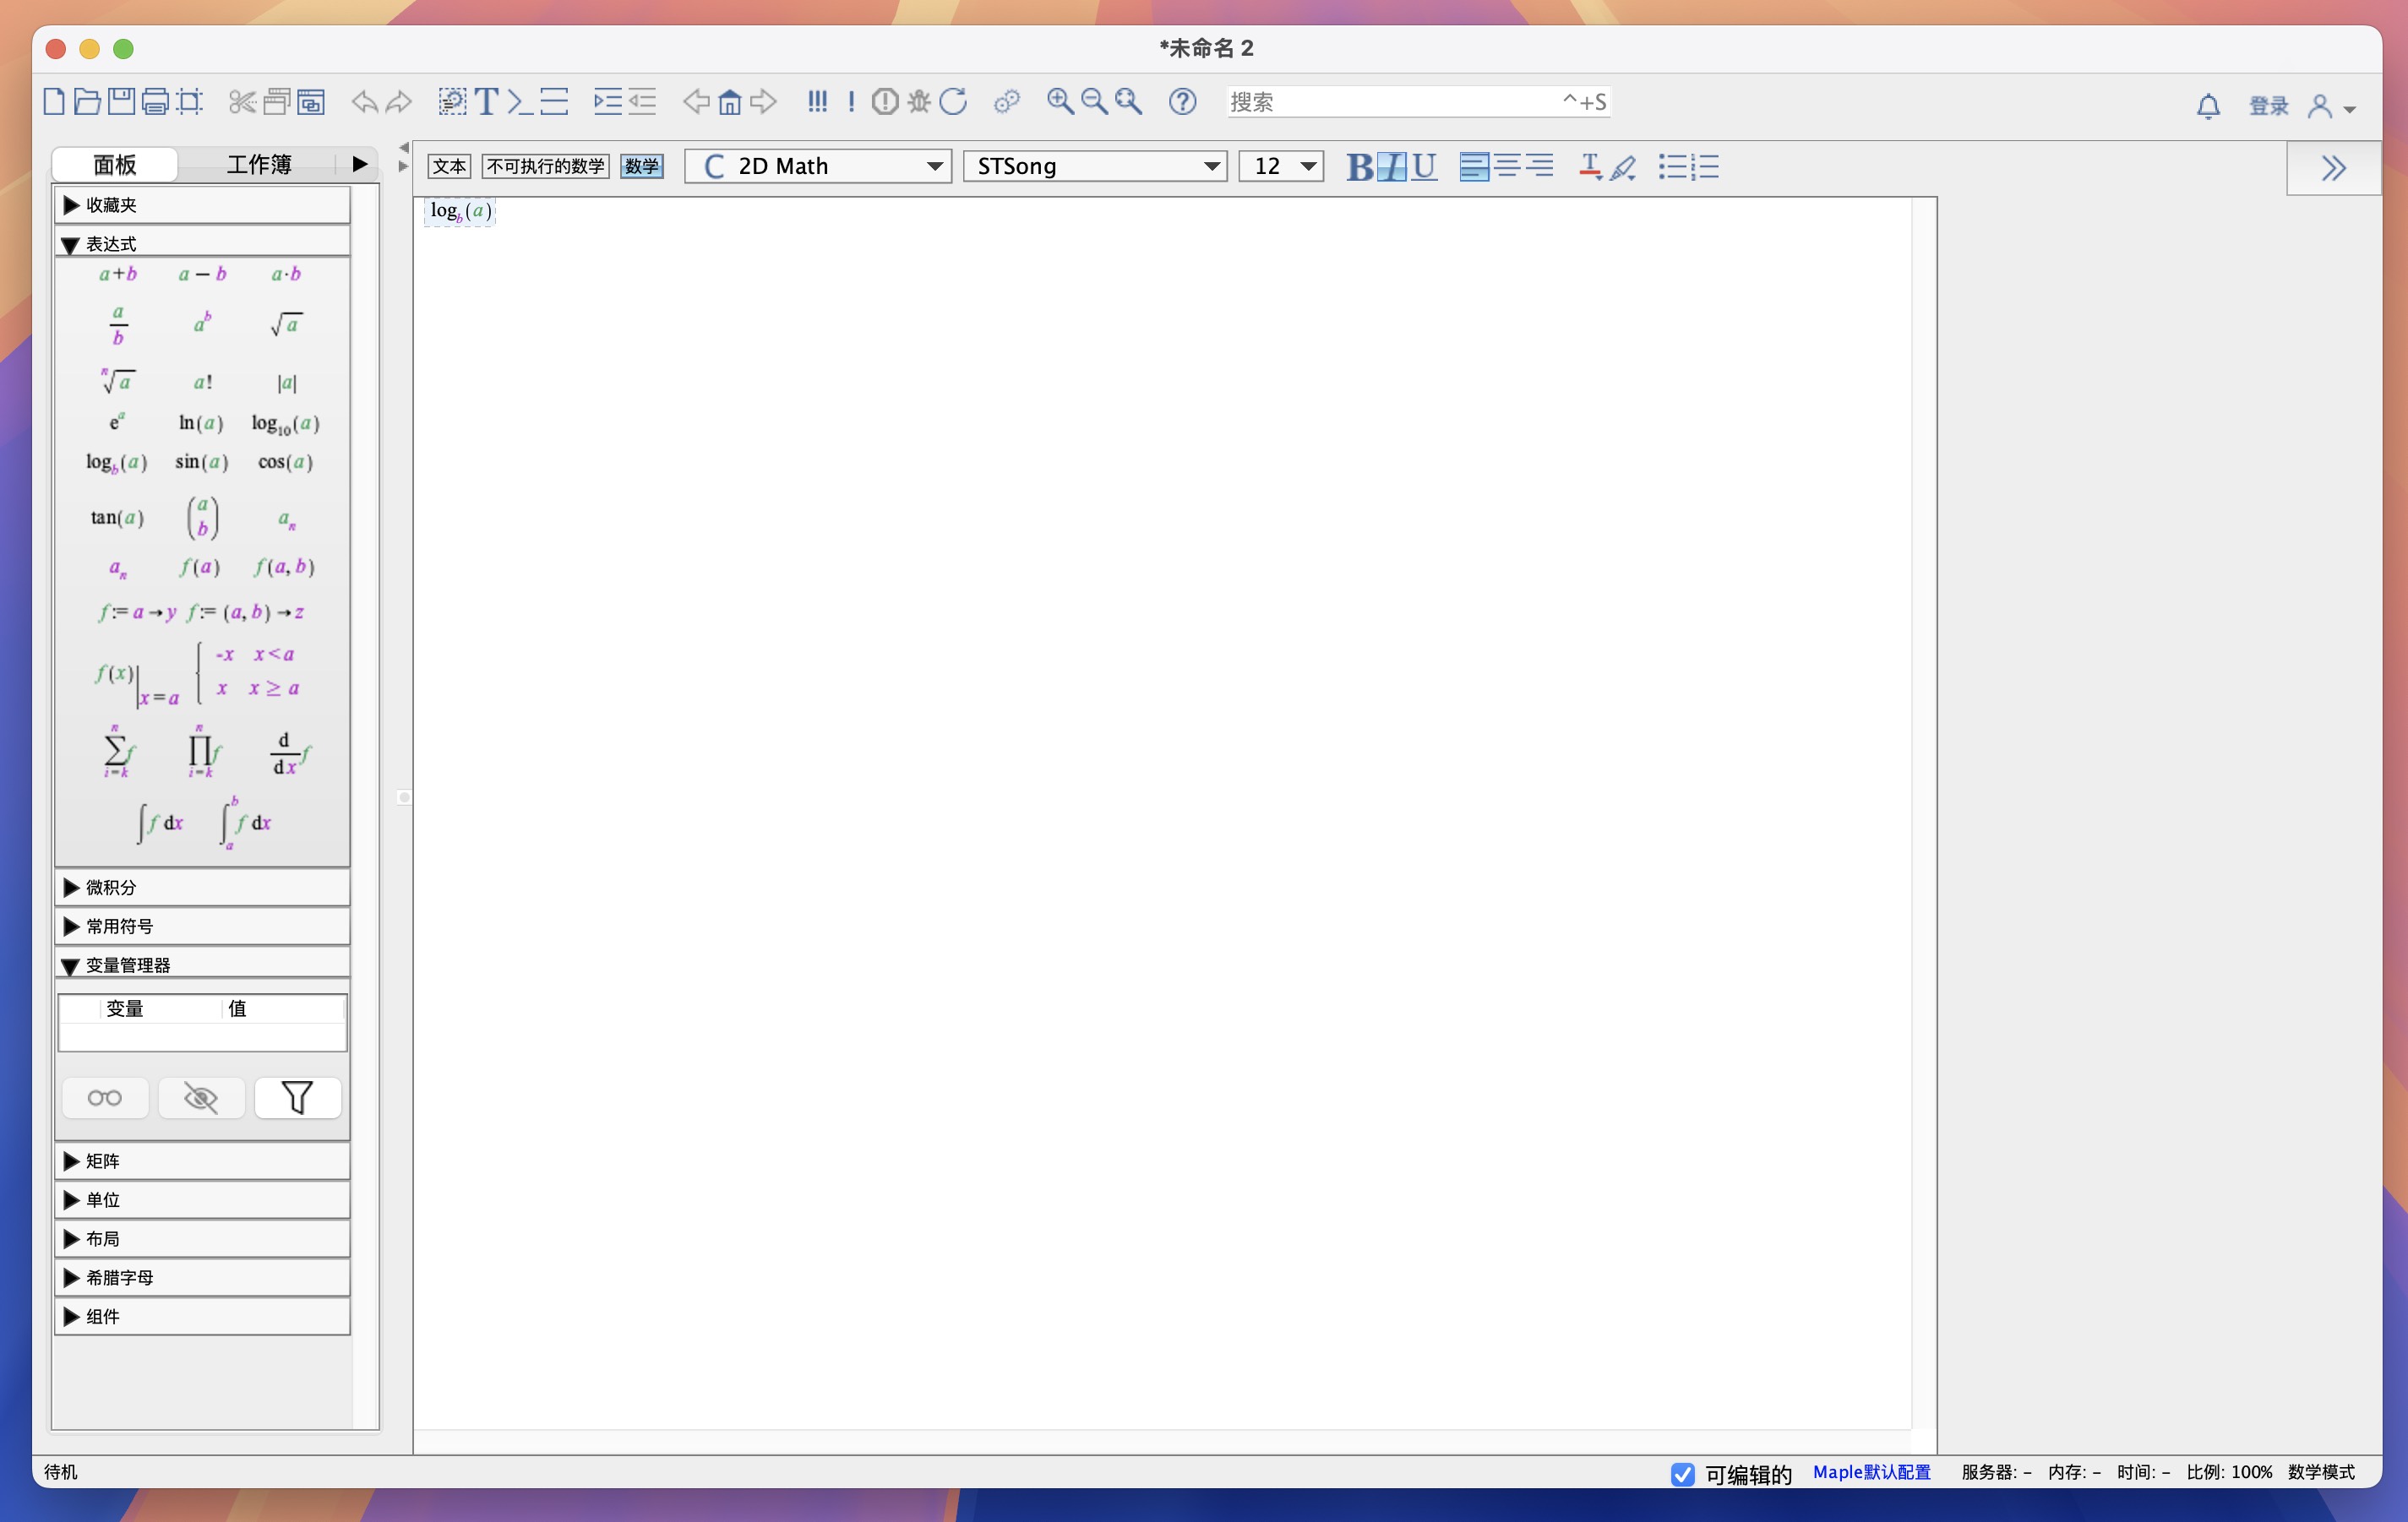Outdent the section using the outdent icon

point(642,102)
